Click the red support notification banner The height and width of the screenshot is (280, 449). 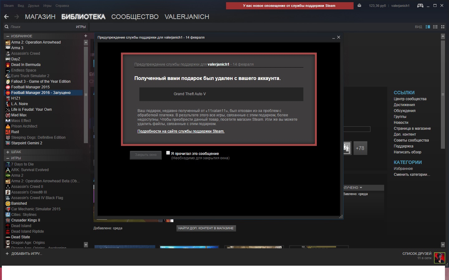tap(290, 6)
